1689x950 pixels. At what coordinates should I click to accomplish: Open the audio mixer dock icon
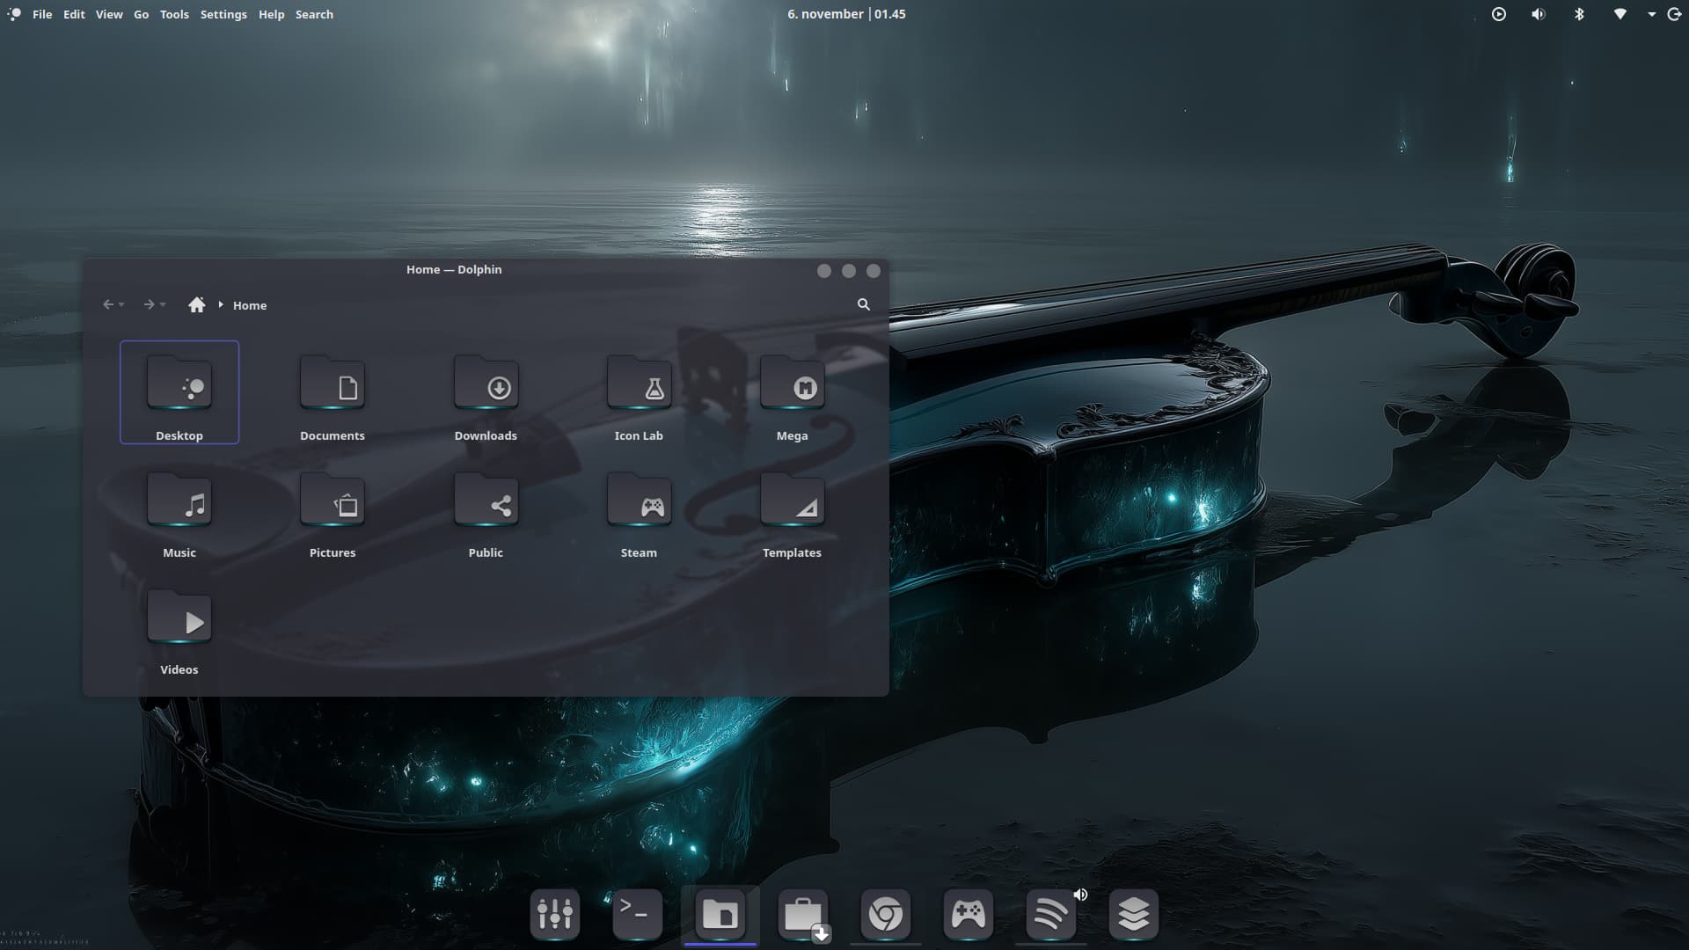pos(555,914)
